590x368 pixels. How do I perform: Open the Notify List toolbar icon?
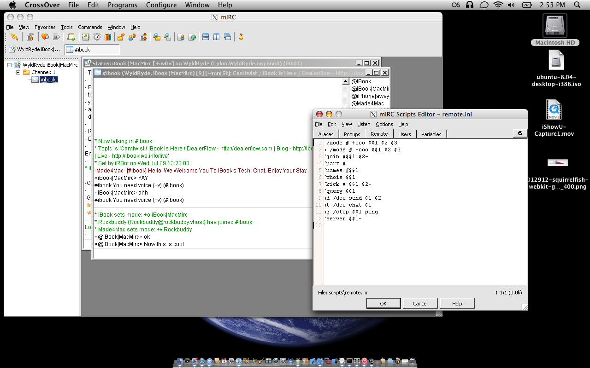point(181,37)
